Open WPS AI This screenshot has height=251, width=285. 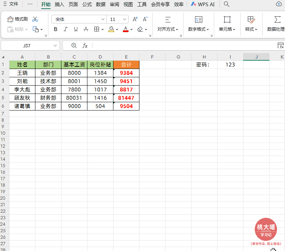coord(203,4)
